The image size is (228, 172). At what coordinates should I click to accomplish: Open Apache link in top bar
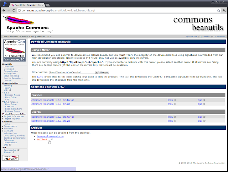coord(206,37)
